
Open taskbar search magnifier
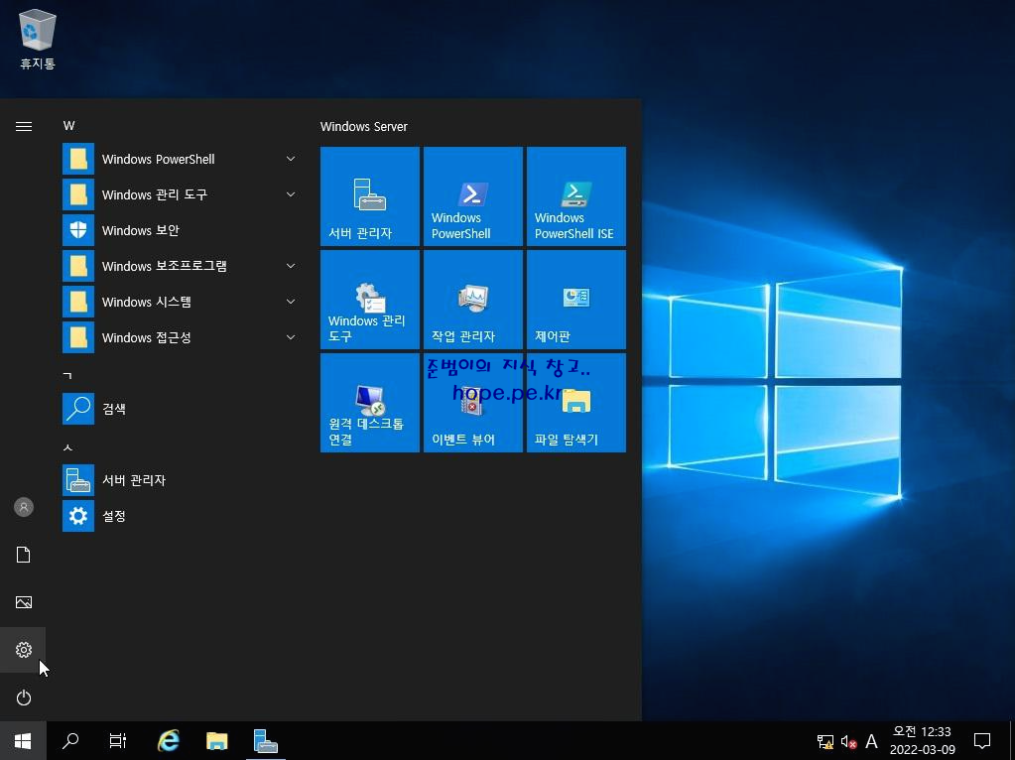[x=70, y=741]
